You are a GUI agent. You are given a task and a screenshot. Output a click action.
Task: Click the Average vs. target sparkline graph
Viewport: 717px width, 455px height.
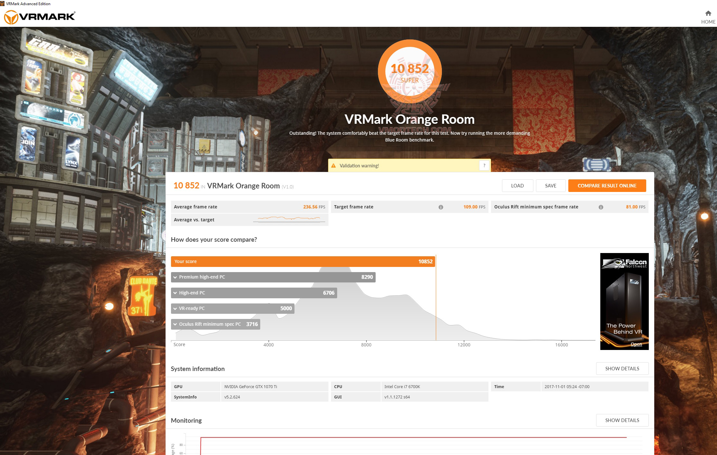pyautogui.click(x=289, y=219)
